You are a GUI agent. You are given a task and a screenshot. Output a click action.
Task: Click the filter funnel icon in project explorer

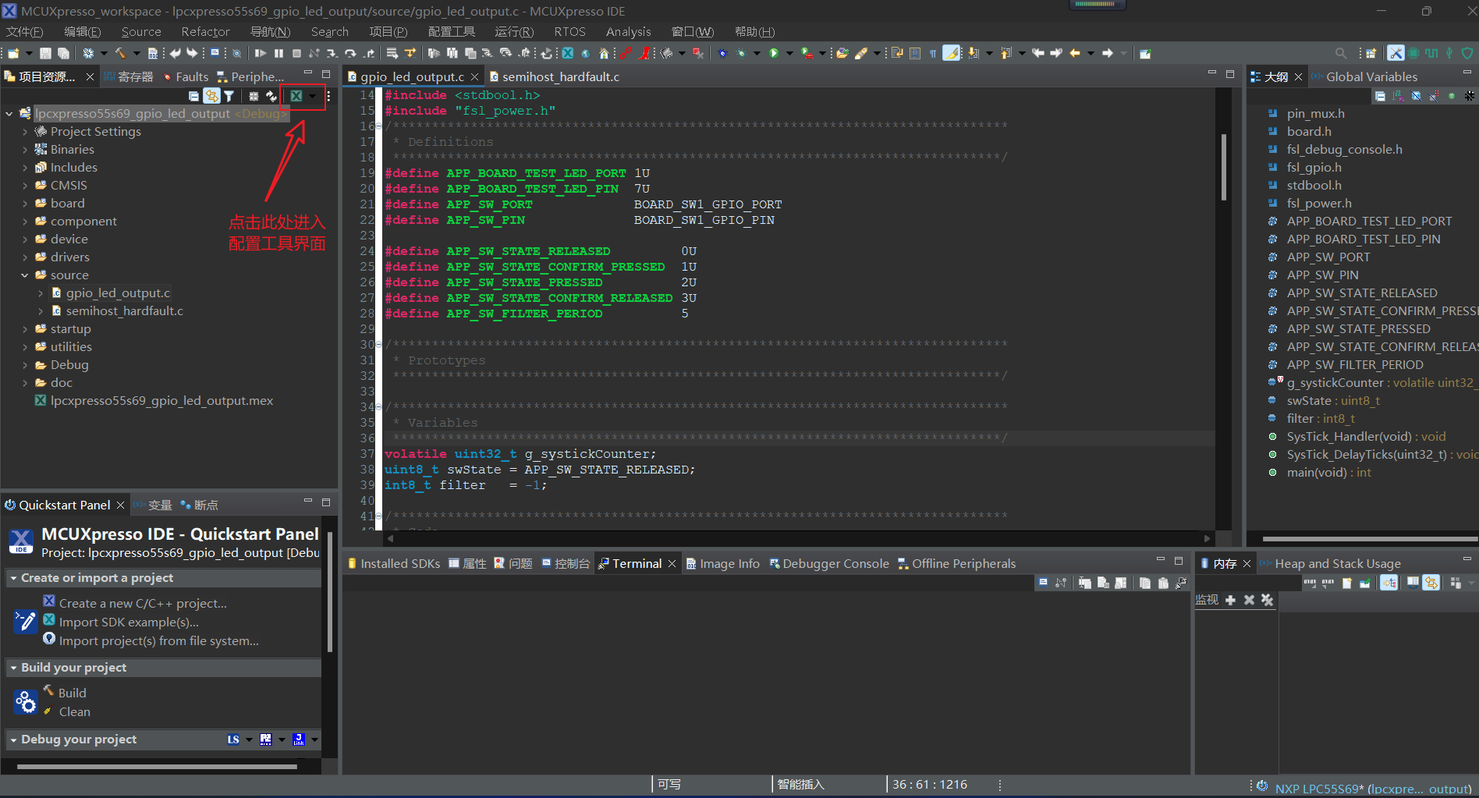[x=229, y=96]
